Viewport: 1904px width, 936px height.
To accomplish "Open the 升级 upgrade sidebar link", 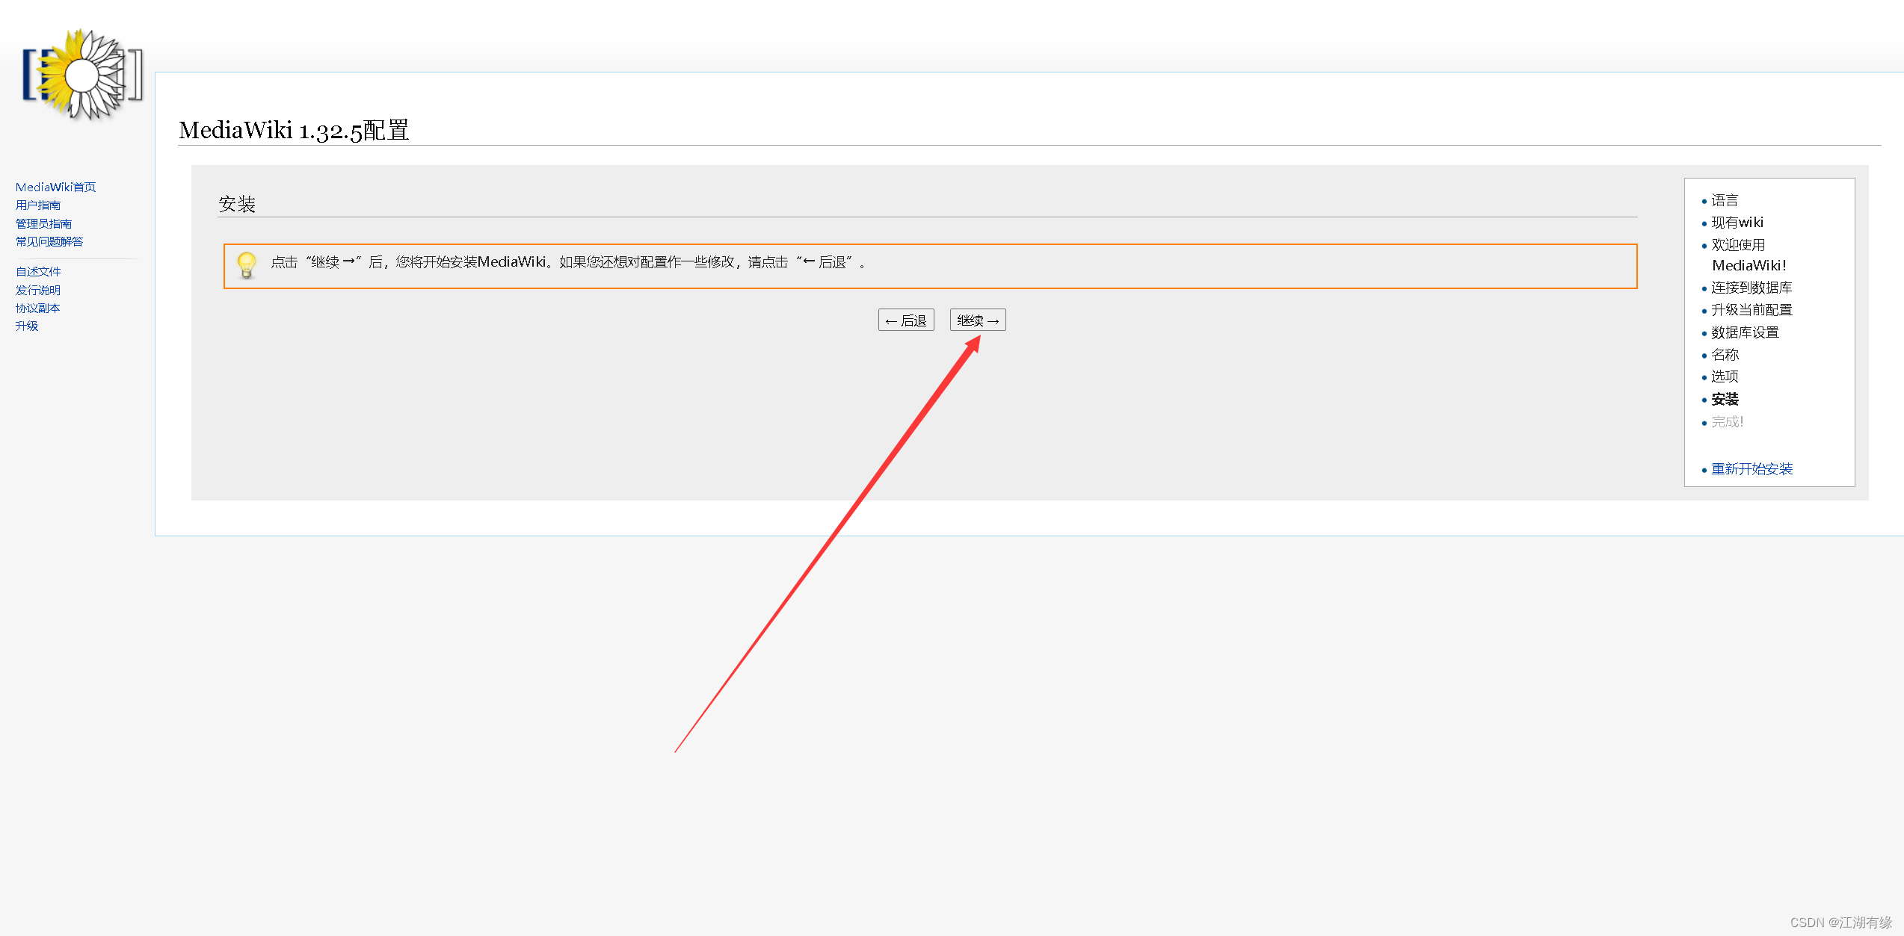I will pyautogui.click(x=27, y=326).
